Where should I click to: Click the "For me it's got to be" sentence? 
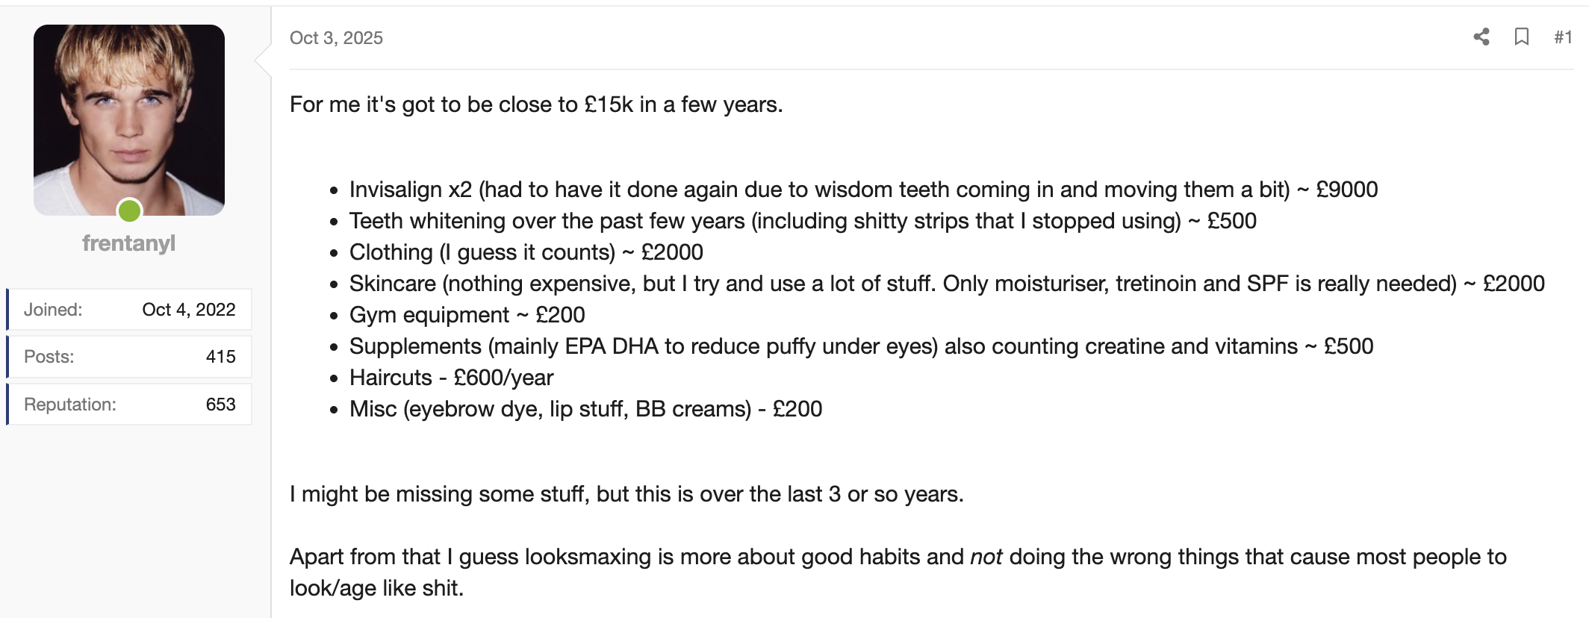(x=535, y=104)
